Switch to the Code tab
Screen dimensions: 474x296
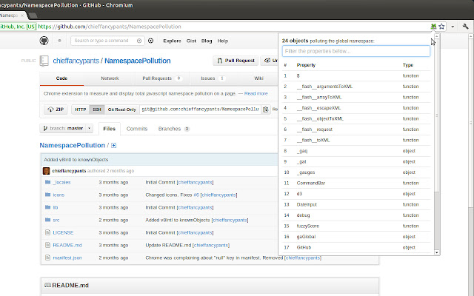point(61,78)
